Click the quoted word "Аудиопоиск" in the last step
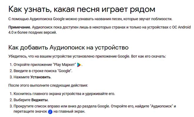This screenshot has width=194, height=117. (x=161, y=106)
